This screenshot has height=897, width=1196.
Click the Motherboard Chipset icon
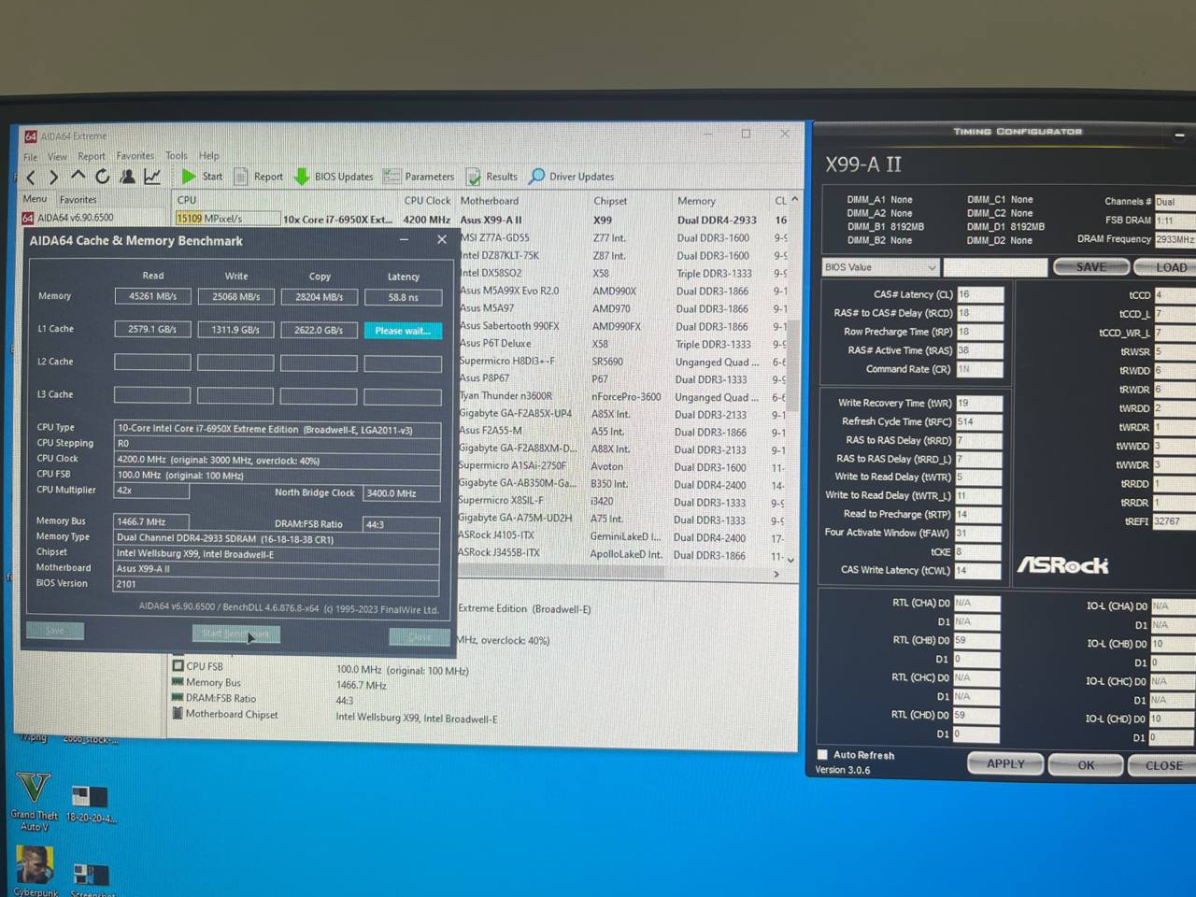(178, 714)
